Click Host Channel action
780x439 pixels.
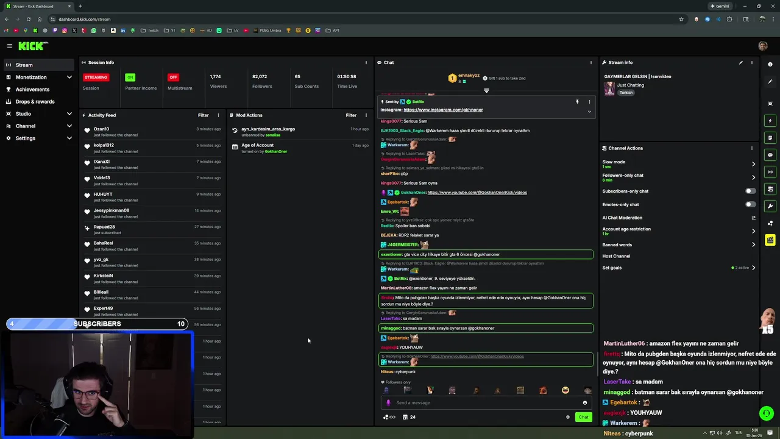click(x=616, y=256)
